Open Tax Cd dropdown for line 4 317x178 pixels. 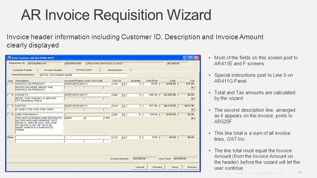(x=123, y=115)
